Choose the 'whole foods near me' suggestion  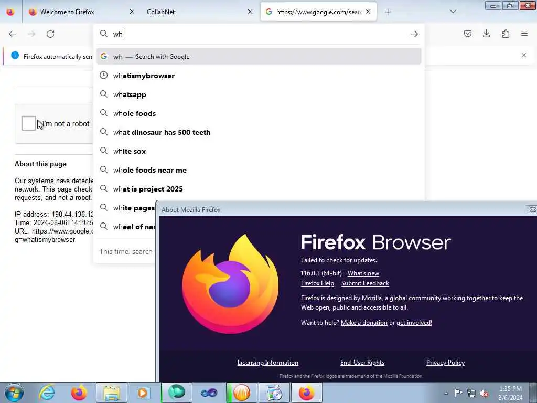click(259, 170)
